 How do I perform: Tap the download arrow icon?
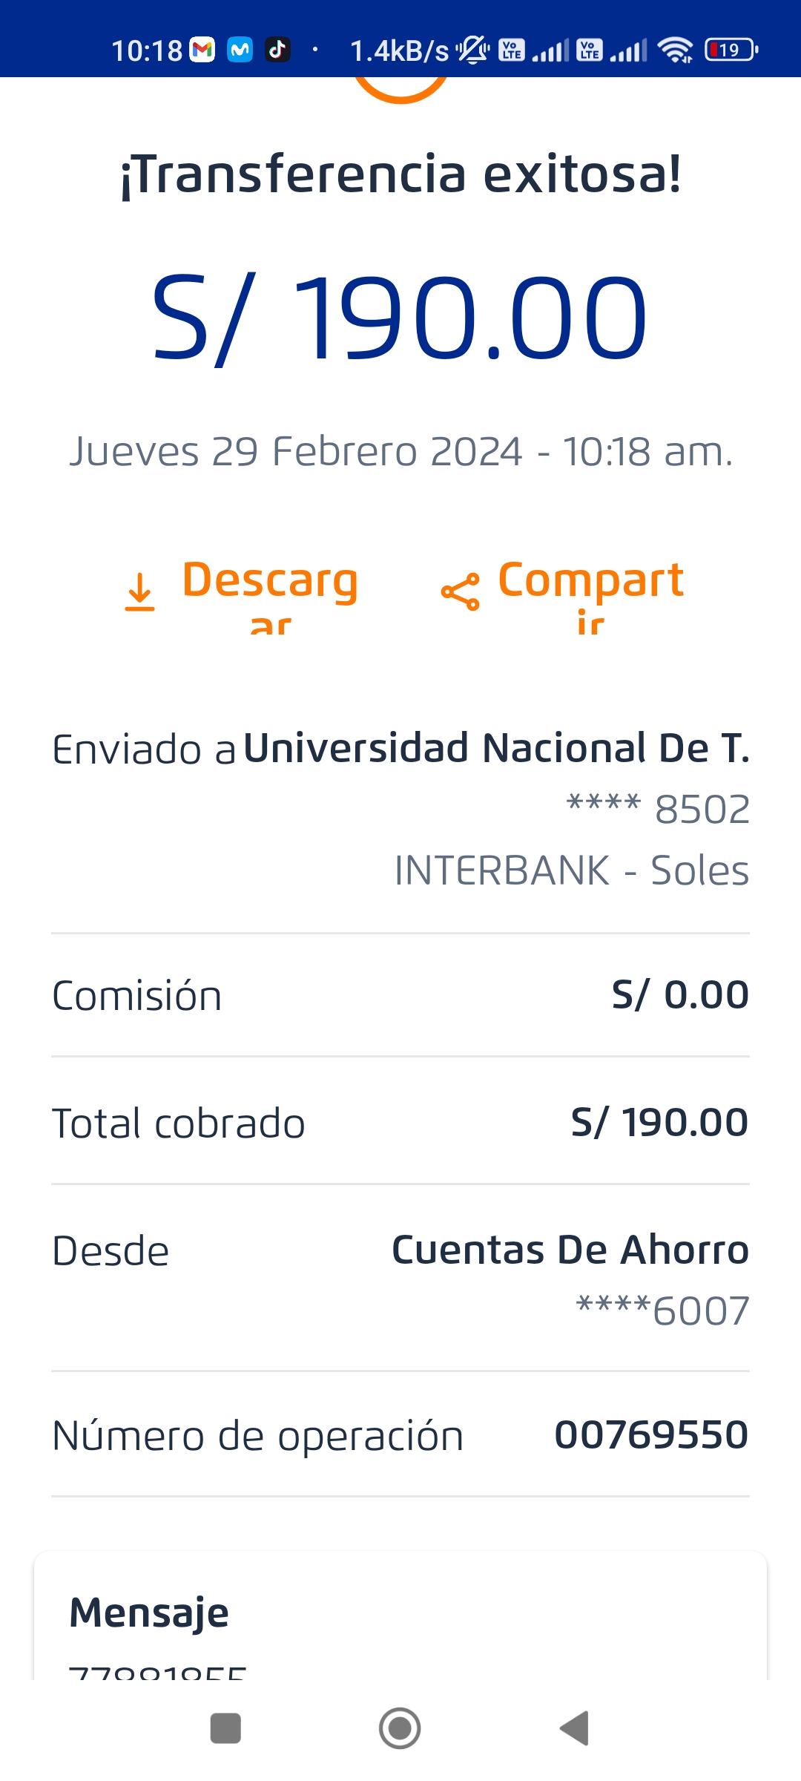(139, 591)
